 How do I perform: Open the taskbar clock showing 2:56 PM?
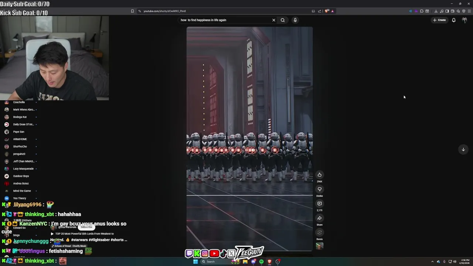click(465, 262)
